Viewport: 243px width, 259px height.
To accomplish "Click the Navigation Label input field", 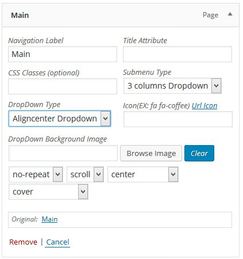I will click(63, 54).
